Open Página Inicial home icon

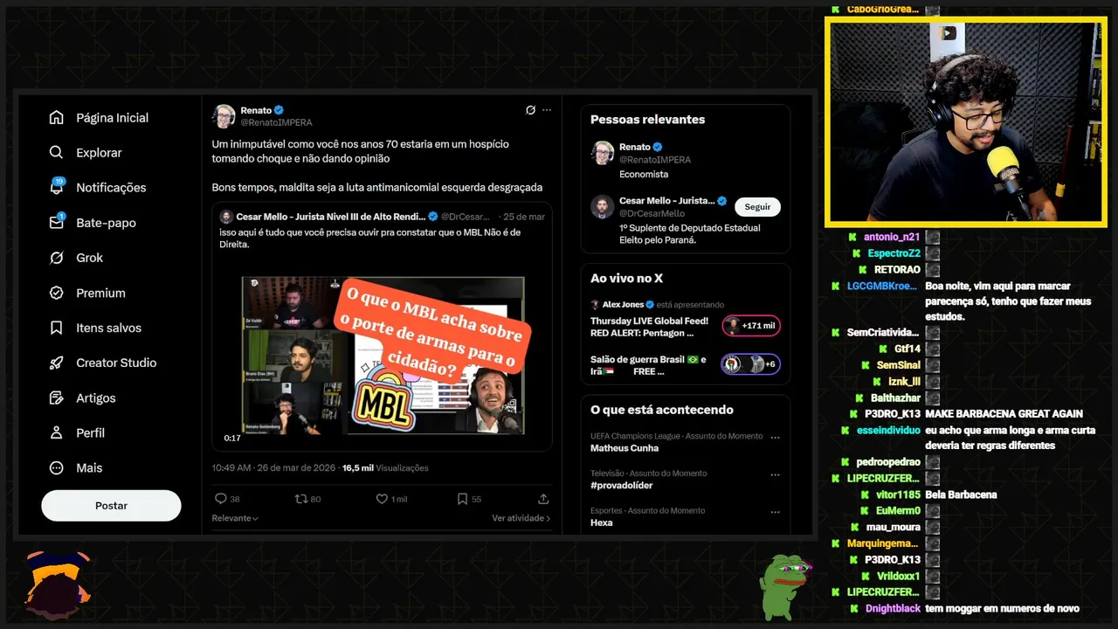[57, 118]
